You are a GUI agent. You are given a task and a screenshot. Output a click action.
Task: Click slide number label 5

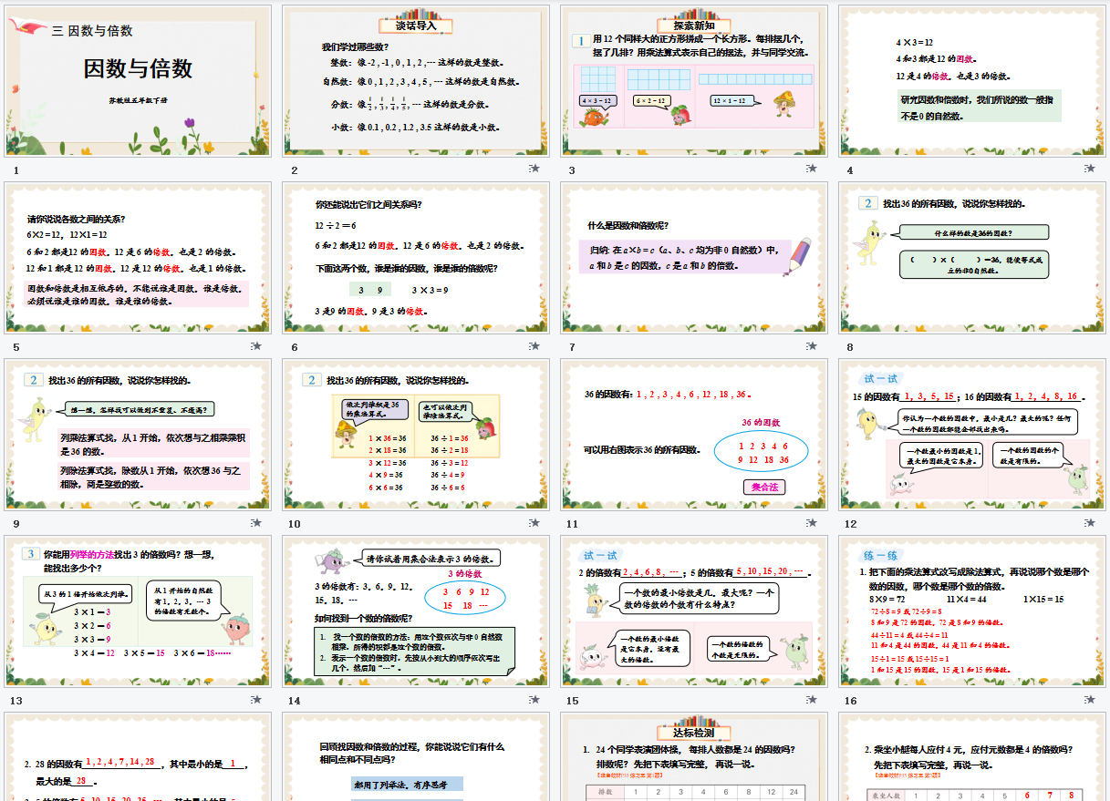click(16, 347)
